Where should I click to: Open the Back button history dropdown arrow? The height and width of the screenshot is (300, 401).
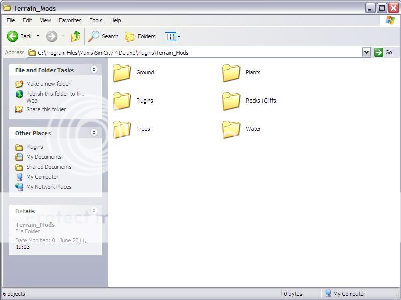pos(38,36)
